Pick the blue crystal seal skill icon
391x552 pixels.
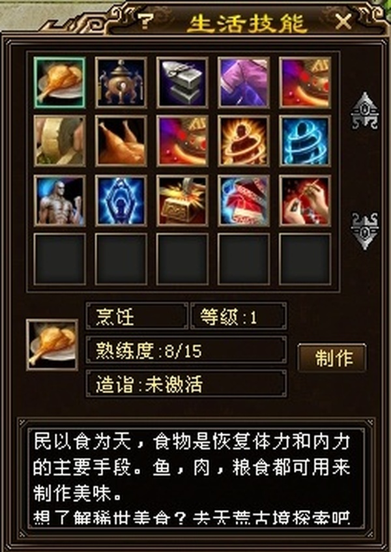pos(121,201)
